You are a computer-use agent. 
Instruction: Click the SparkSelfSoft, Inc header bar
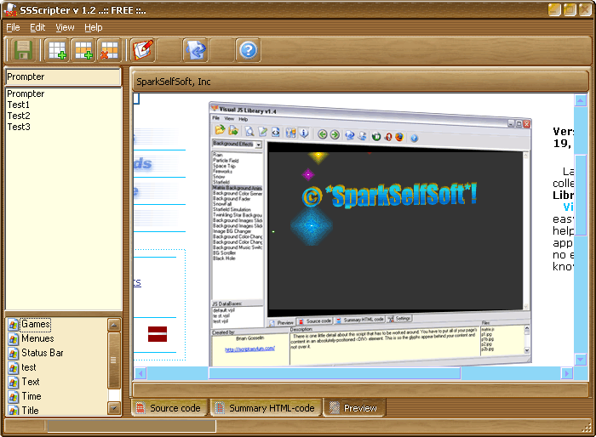[360, 82]
